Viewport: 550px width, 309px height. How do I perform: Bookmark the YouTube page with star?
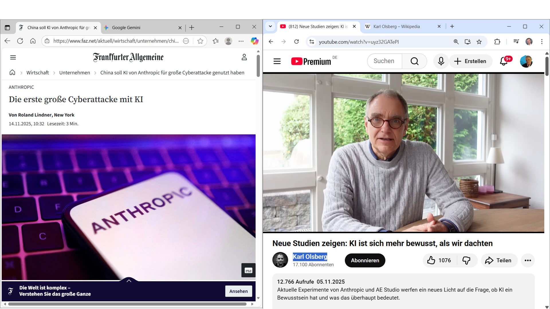(x=479, y=42)
